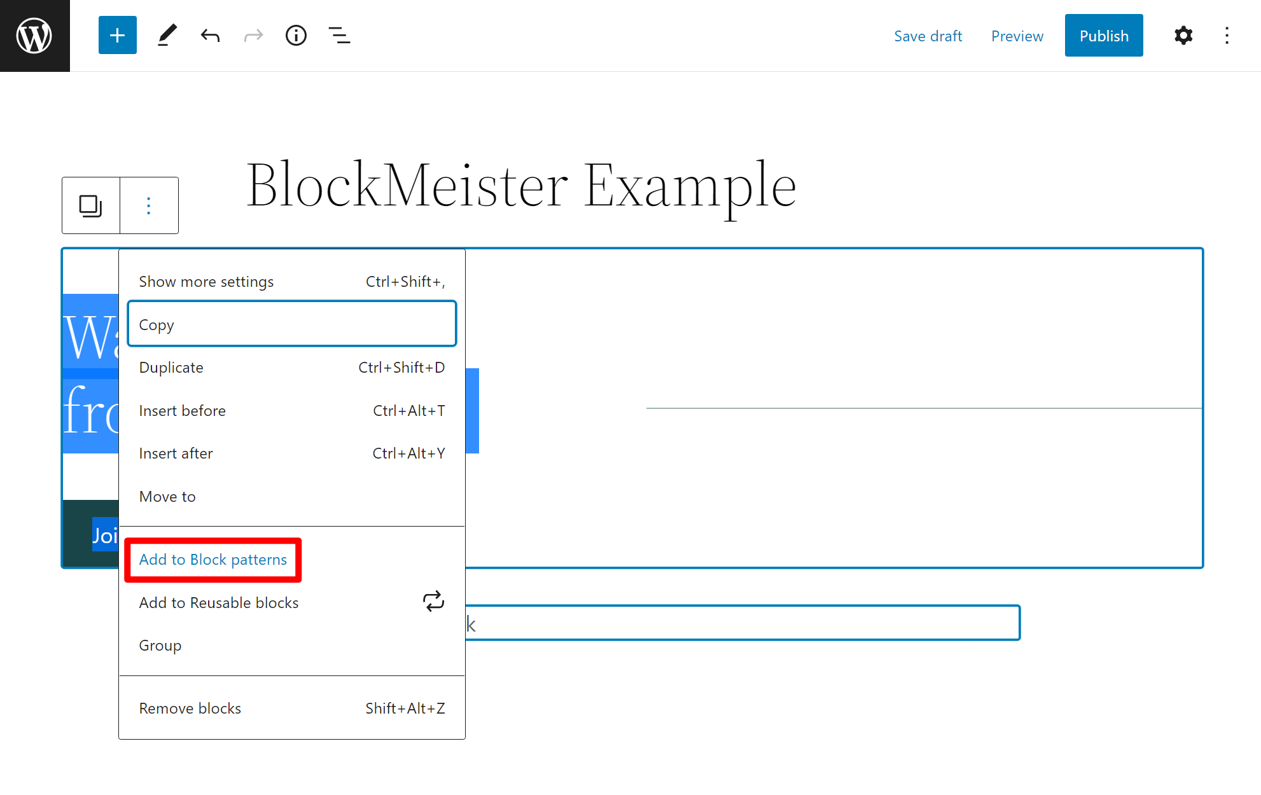Viewport: 1261px width, 795px height.
Task: Click the Undo arrow icon
Action: point(210,35)
